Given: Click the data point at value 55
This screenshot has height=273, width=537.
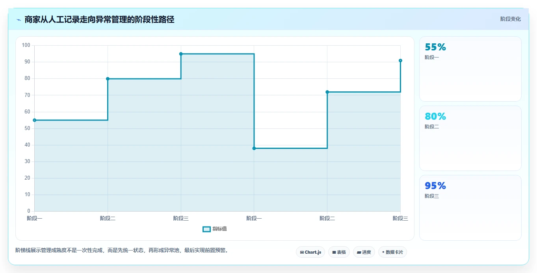Looking at the screenshot, I should point(35,120).
